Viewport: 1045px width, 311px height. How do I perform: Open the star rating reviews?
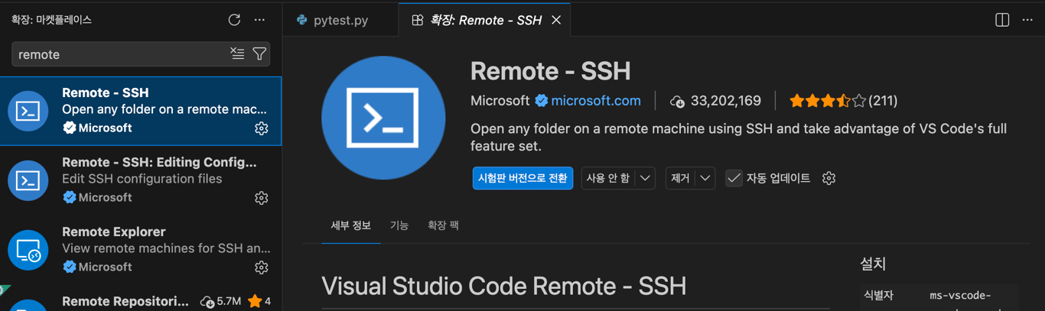828,101
